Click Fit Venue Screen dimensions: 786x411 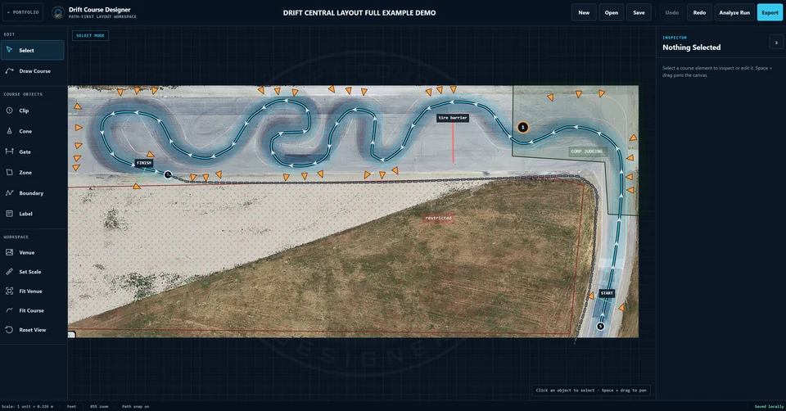(33, 291)
